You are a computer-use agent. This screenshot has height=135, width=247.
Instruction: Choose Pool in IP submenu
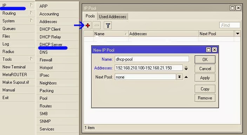[x=58, y=98]
